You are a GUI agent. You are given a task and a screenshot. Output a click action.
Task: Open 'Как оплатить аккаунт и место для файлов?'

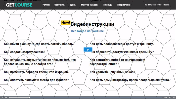36,80
